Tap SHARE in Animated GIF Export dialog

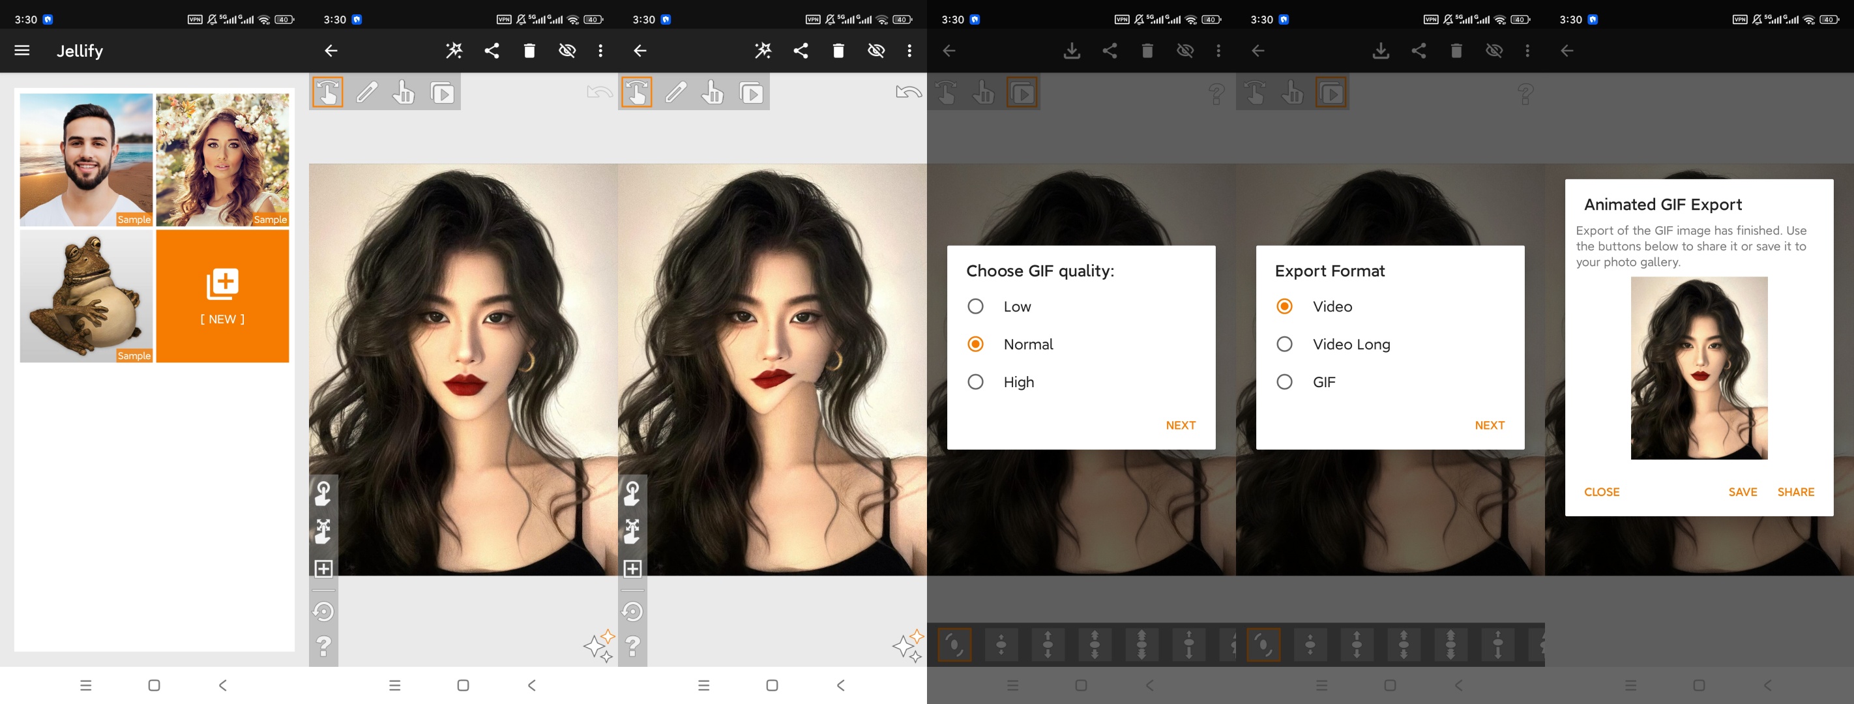tap(1796, 492)
